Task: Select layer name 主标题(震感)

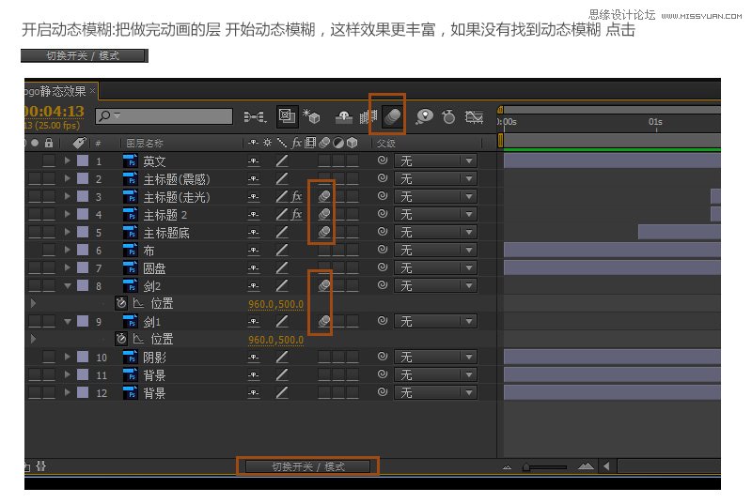Action: pyautogui.click(x=177, y=179)
